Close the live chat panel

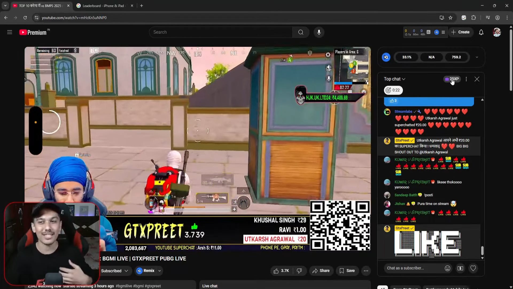coord(477,79)
